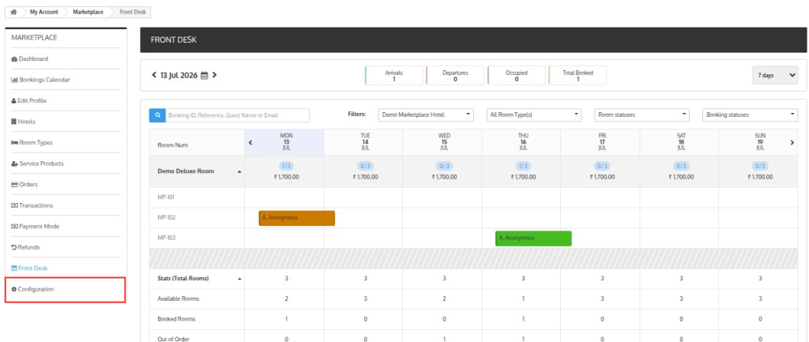Collapse the Demo Deluxe Room group
The height and width of the screenshot is (342, 809).
[x=239, y=171]
